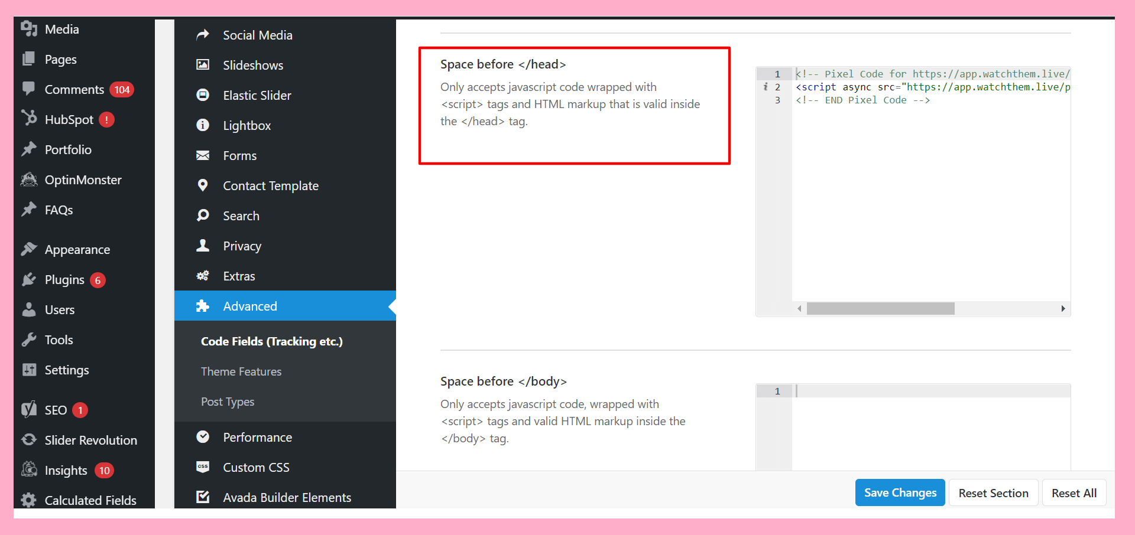Click the Advanced puzzle icon
This screenshot has height=535, width=1135.
tap(203, 306)
